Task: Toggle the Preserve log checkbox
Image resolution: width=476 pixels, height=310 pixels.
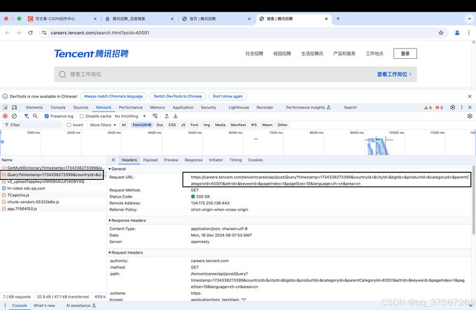Action: pyautogui.click(x=46, y=116)
